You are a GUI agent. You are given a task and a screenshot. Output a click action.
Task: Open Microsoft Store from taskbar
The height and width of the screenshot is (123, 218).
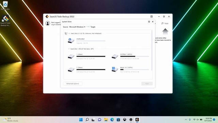pos(118,120)
